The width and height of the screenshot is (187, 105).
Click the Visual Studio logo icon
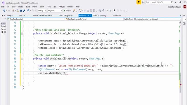(x=3, y=3)
